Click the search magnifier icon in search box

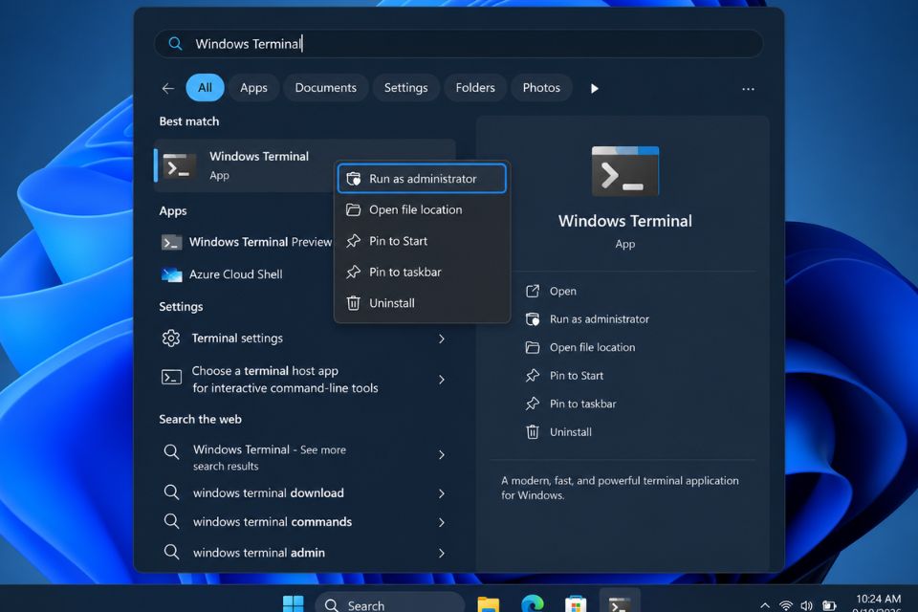[175, 43]
